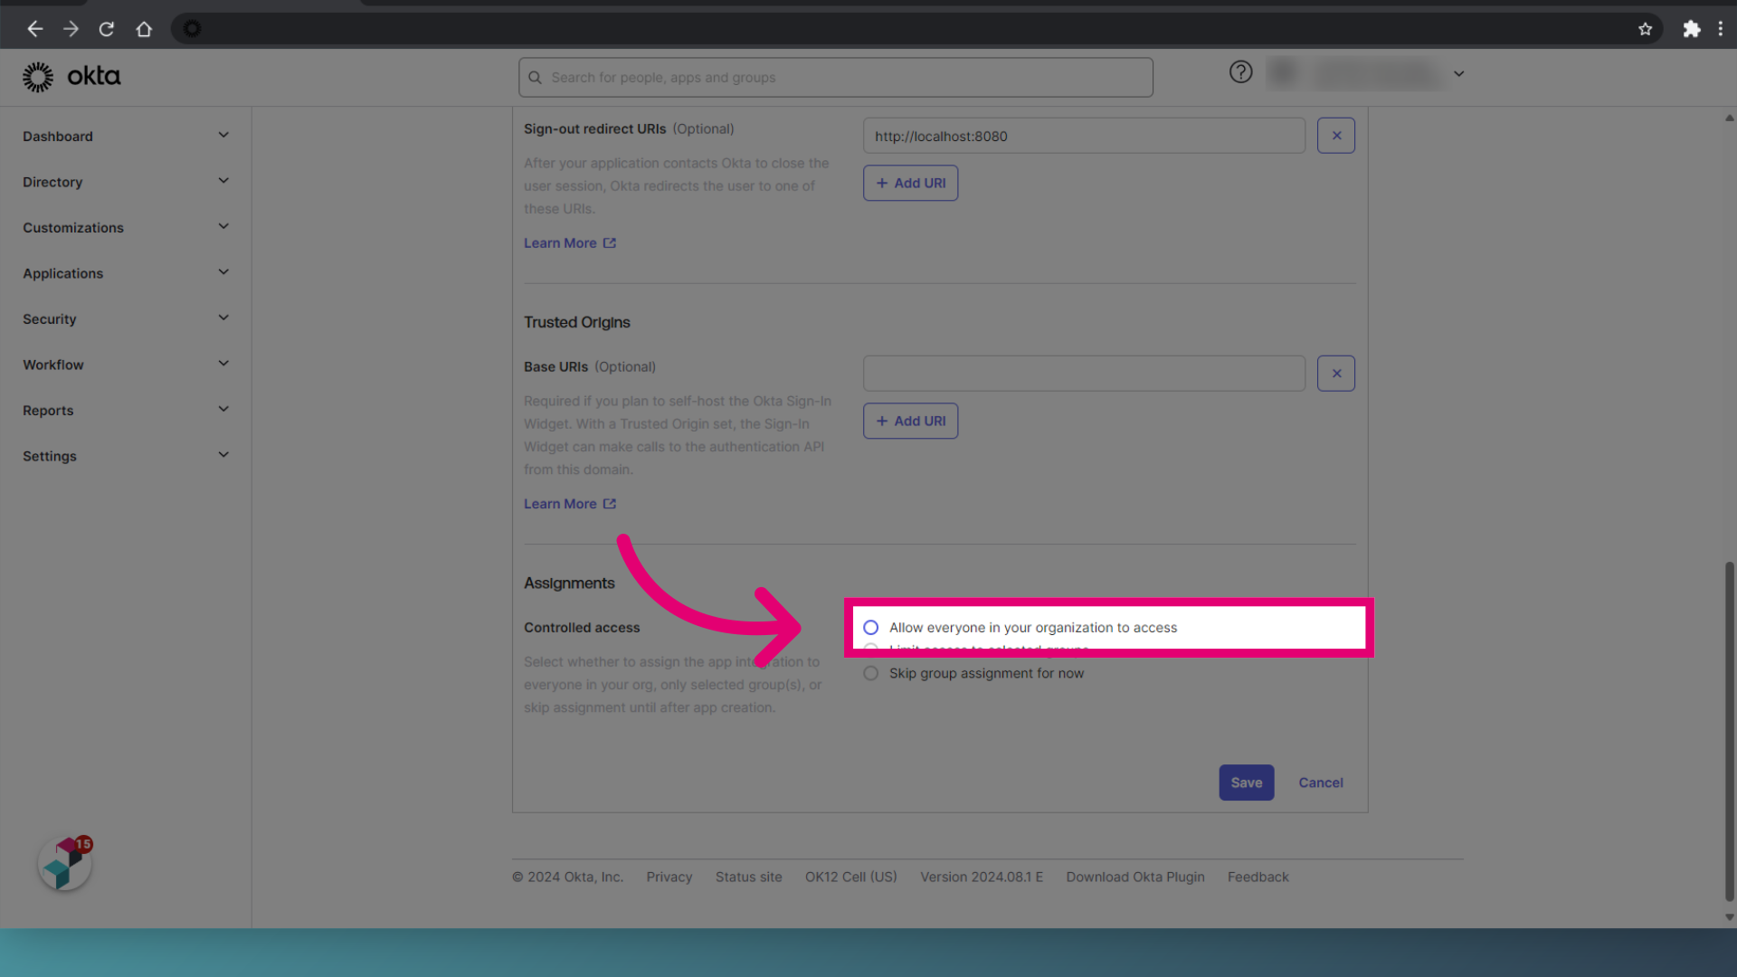Expand the Customizations menu
The height and width of the screenshot is (977, 1737).
126,227
